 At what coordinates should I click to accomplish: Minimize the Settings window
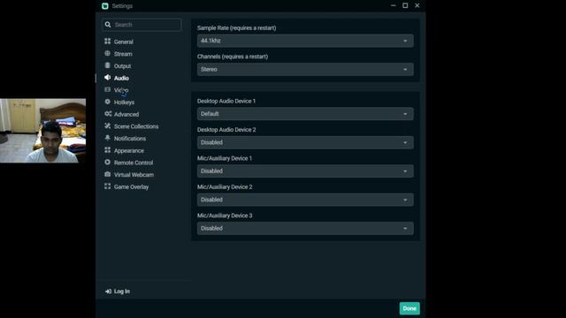point(394,5)
